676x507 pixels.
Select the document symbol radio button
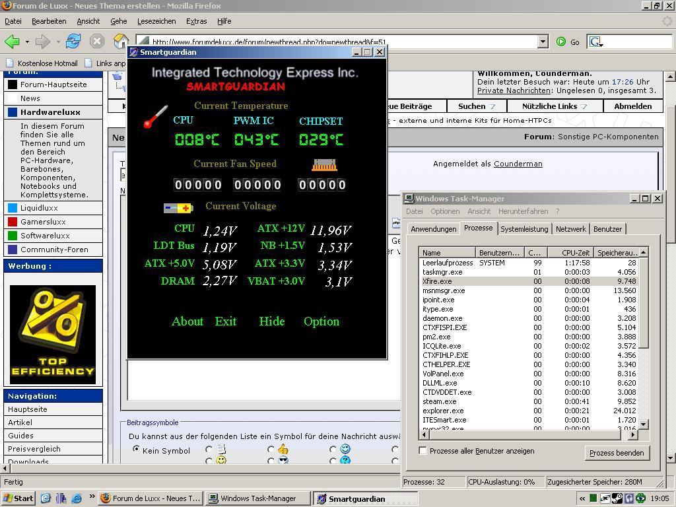[209, 449]
